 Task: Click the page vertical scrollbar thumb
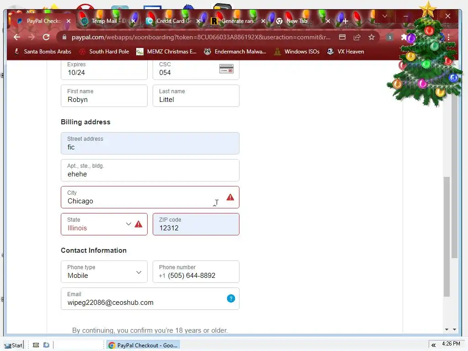point(447,237)
